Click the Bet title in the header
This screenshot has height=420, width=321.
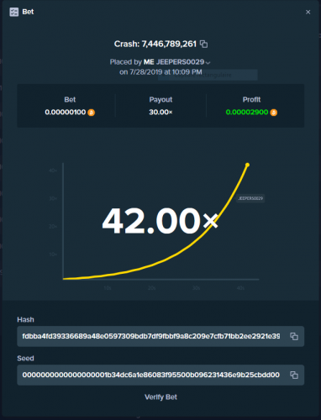pyautogui.click(x=28, y=12)
